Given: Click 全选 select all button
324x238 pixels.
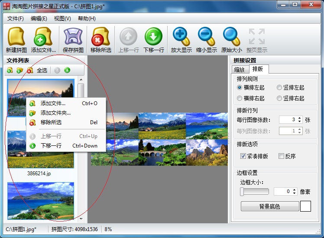Looking at the screenshot, I should tap(42, 71).
